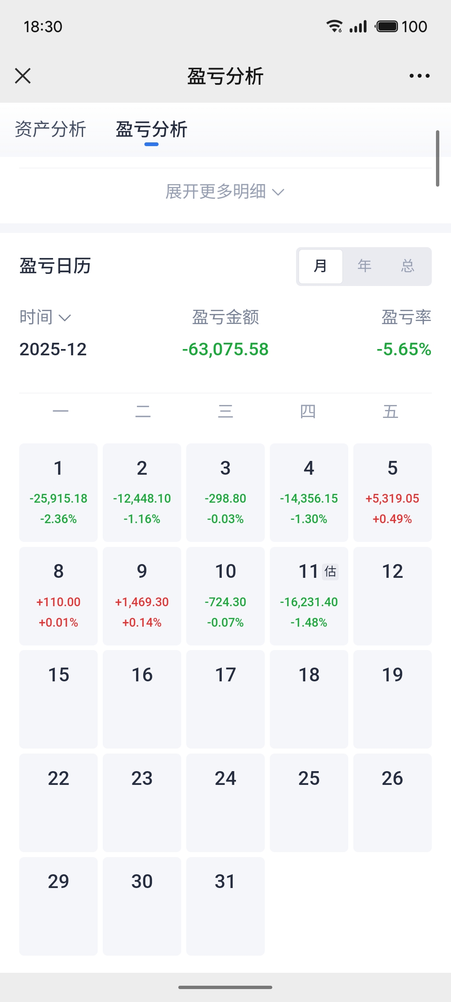
Task: Open the 时间 date dropdown
Action: (45, 317)
